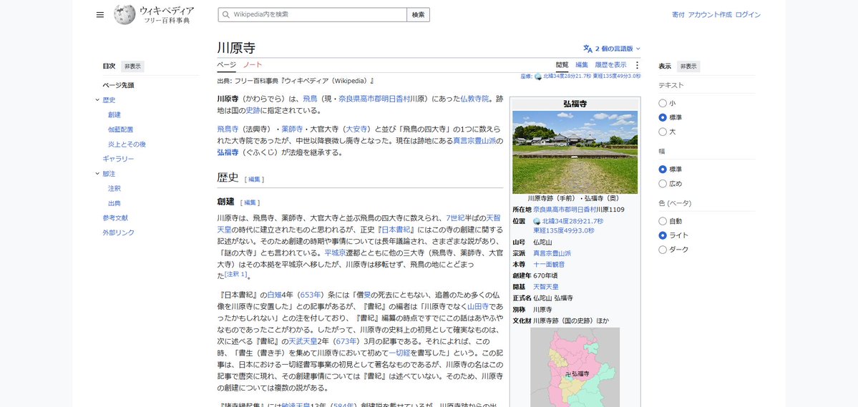858x407 pixels.
Task: Switch to the 閲覧 tab
Action: point(562,64)
